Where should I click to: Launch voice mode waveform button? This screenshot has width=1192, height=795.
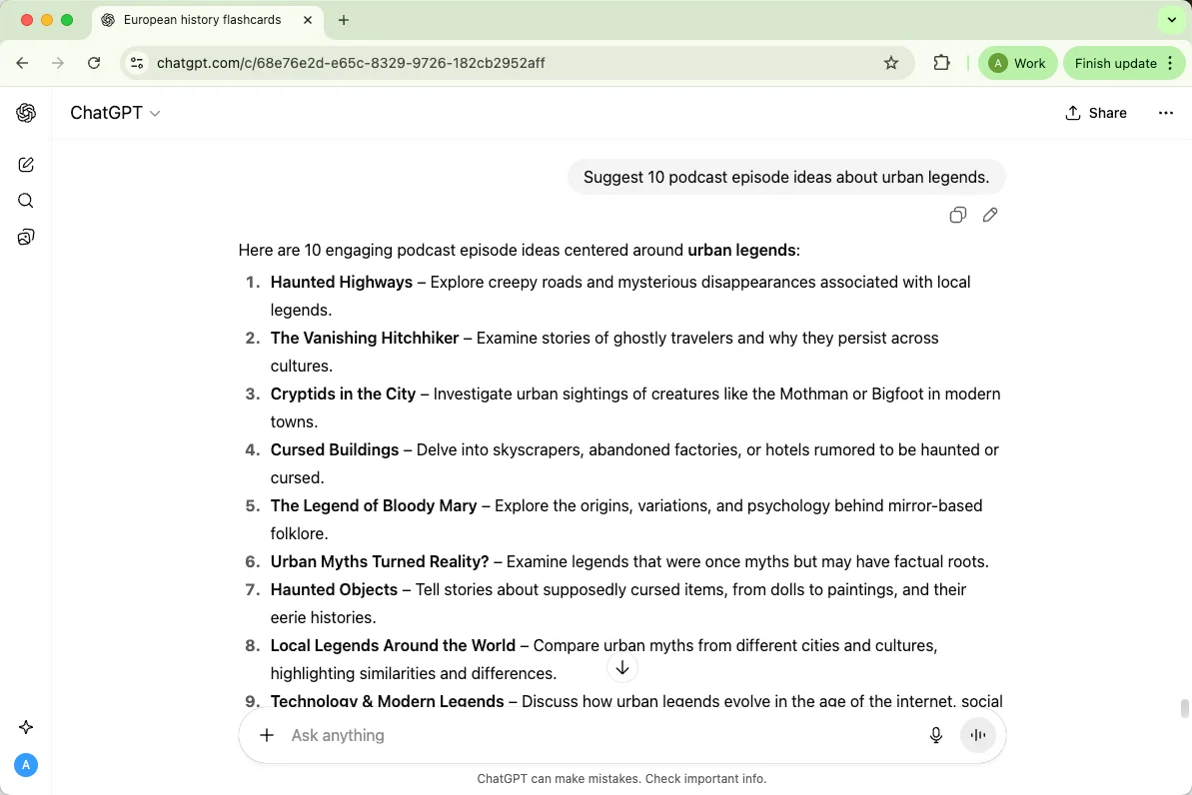[x=978, y=735]
